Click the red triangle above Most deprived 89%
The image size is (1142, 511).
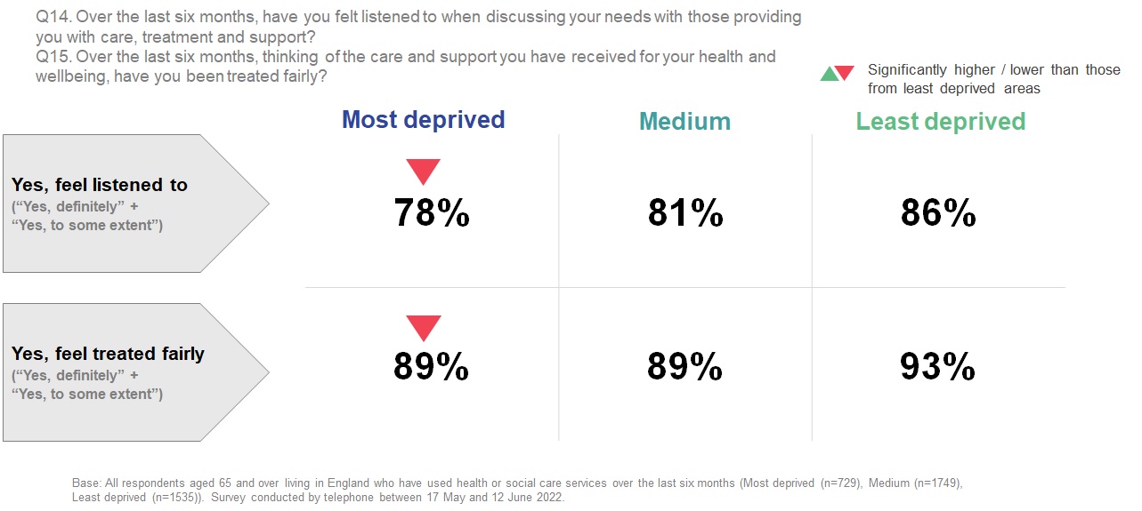[423, 327]
